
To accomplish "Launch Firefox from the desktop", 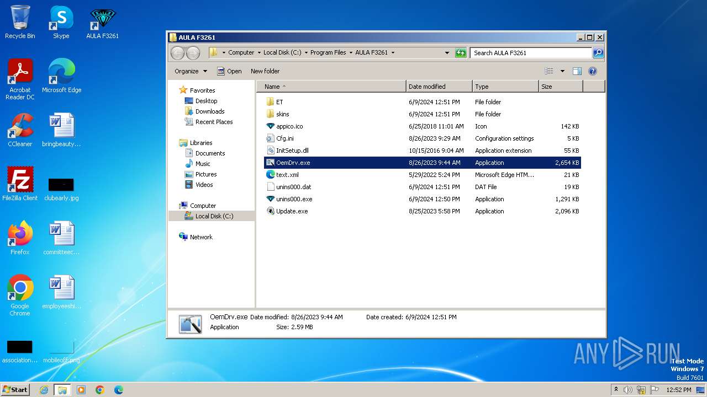I will tap(20, 238).
